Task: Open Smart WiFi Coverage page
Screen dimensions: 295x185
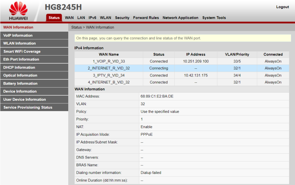Action: tap(34, 51)
